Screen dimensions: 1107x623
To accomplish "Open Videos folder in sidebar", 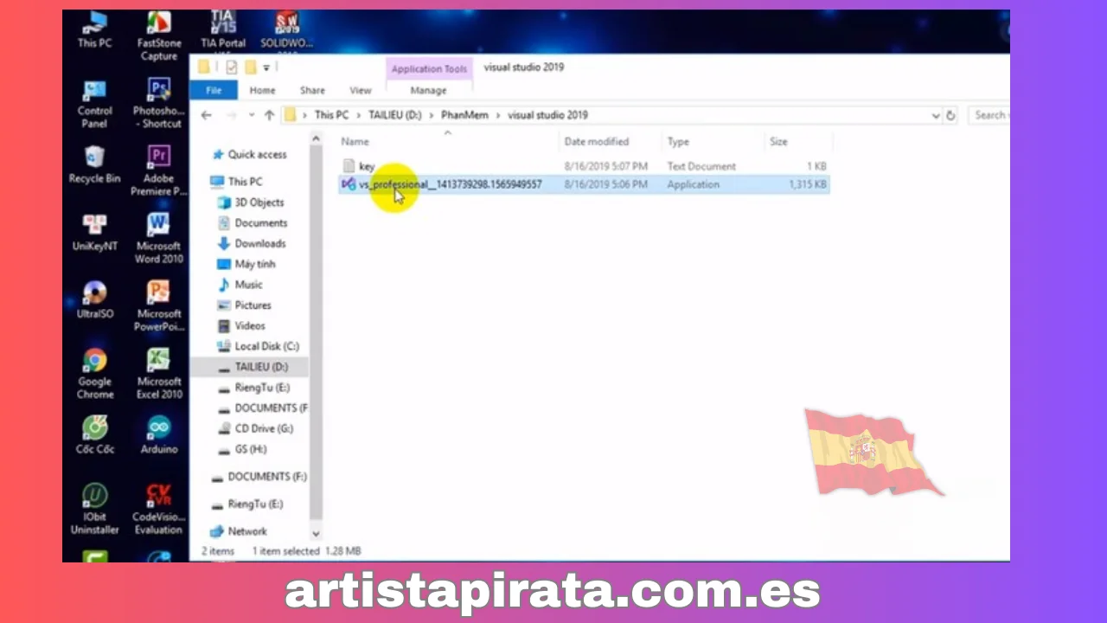I will [250, 326].
